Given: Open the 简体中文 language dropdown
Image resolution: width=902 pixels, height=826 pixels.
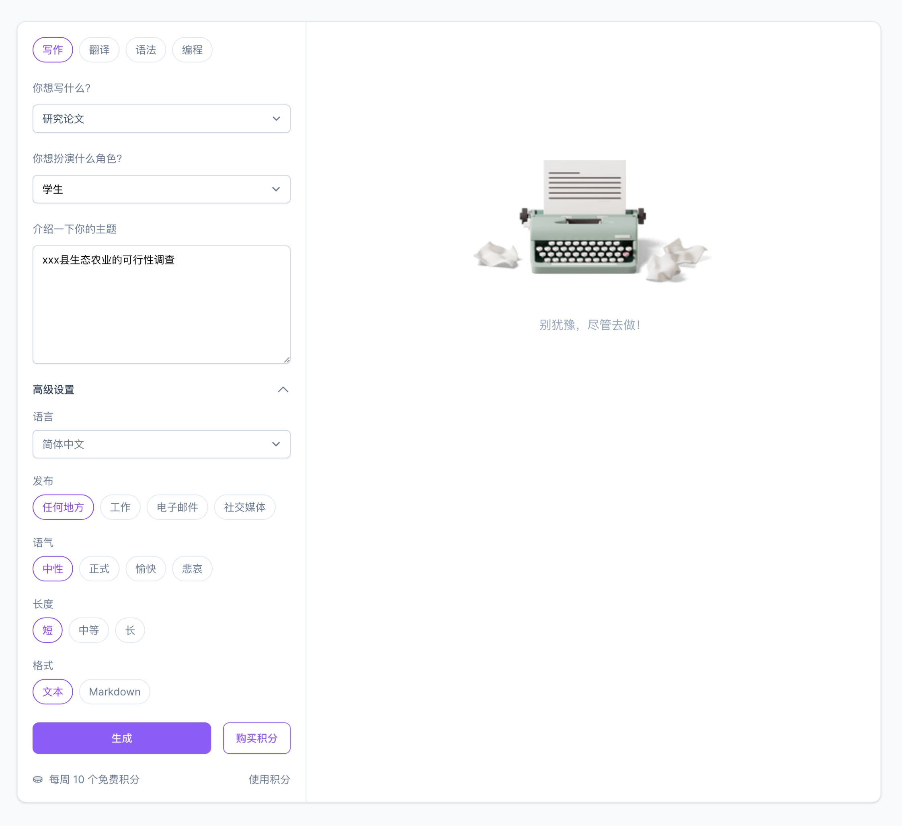Looking at the screenshot, I should click(x=161, y=444).
